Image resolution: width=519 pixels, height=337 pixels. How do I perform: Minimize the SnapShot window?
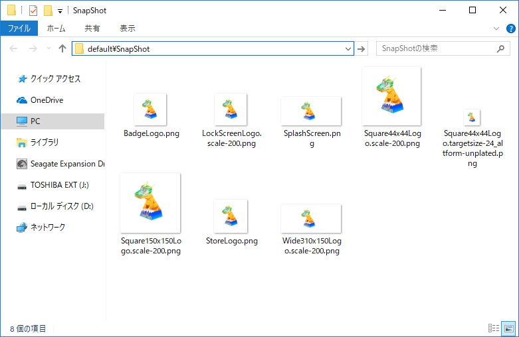(x=442, y=10)
